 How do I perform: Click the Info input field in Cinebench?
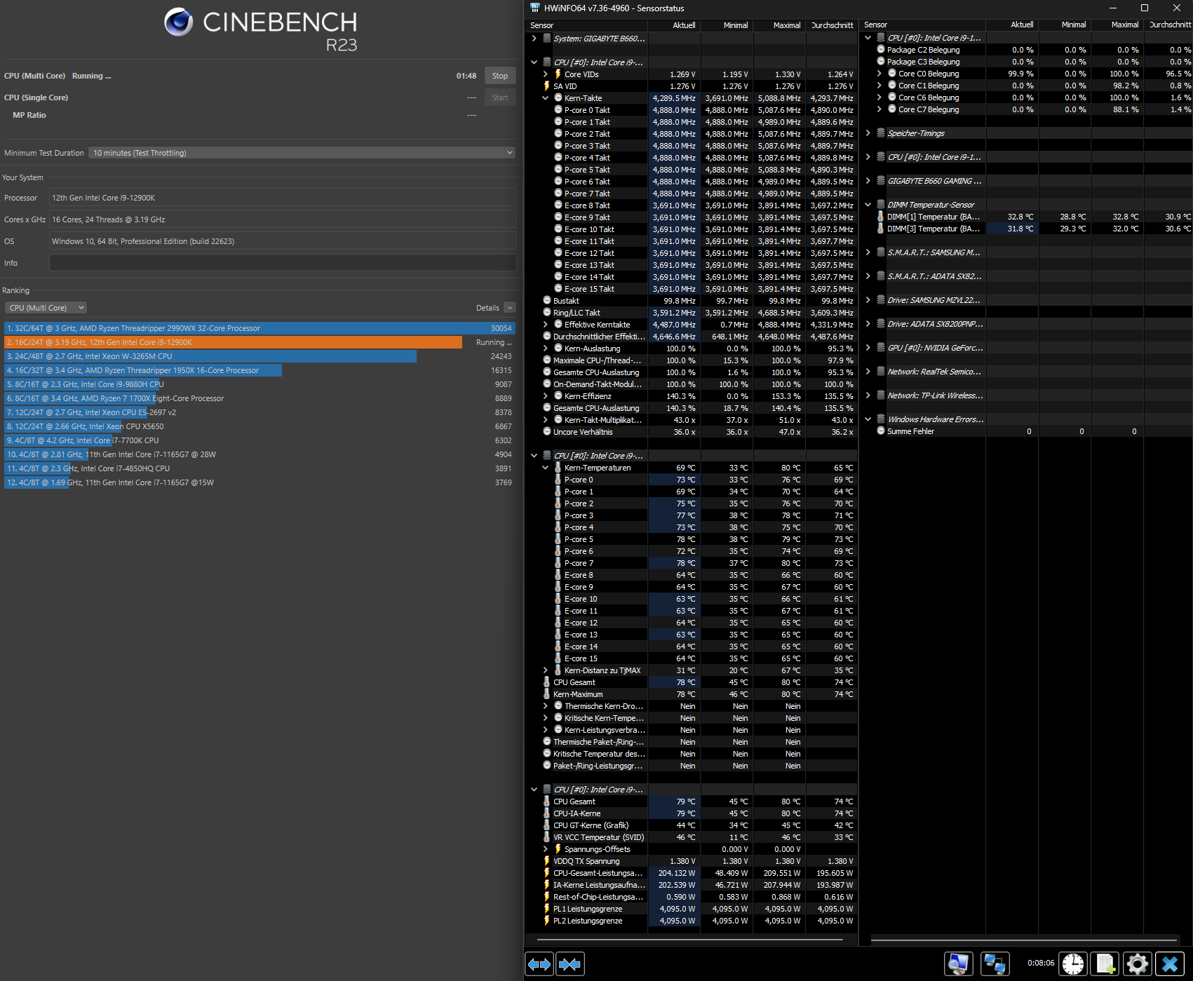[x=283, y=263]
